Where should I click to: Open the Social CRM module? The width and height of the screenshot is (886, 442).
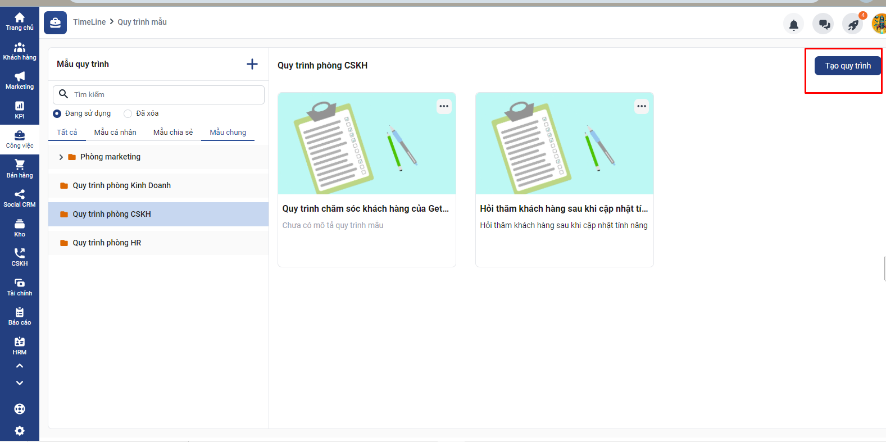coord(20,198)
